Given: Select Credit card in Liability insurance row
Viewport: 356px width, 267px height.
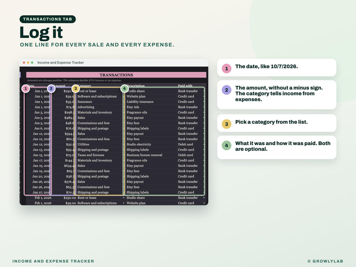Looking at the screenshot, I should point(186,102).
